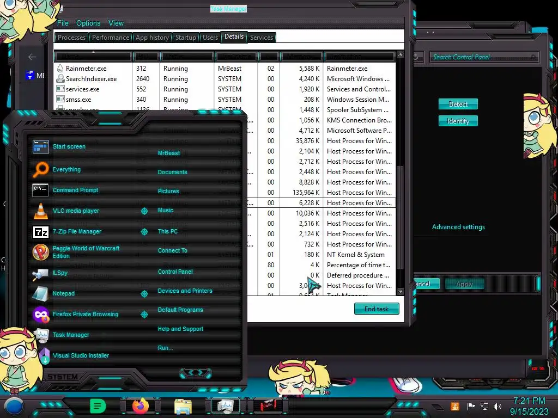The height and width of the screenshot is (418, 558).
Task: Open Control Panel from start menu
Action: (175, 272)
